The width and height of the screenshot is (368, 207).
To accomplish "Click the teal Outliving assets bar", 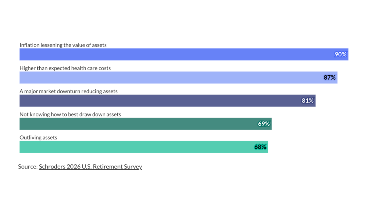I will click(144, 147).
